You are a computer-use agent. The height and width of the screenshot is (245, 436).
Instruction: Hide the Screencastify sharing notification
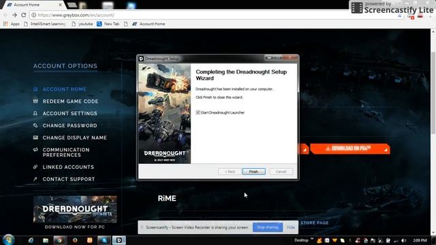(291, 227)
